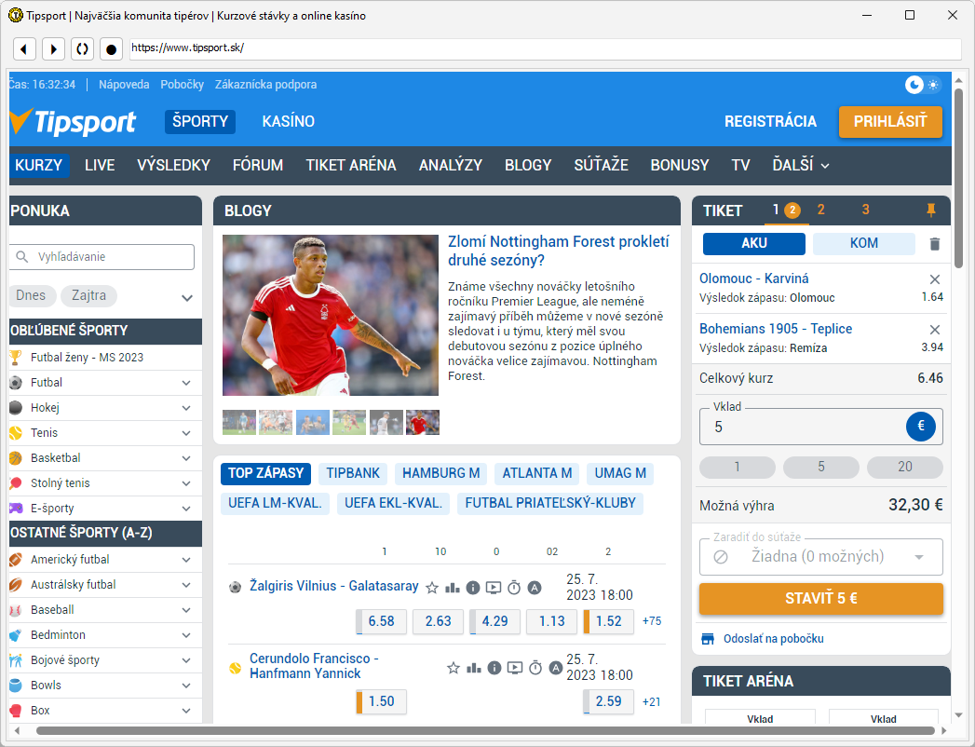
Task: Click the browser address bar
Action: (x=546, y=48)
